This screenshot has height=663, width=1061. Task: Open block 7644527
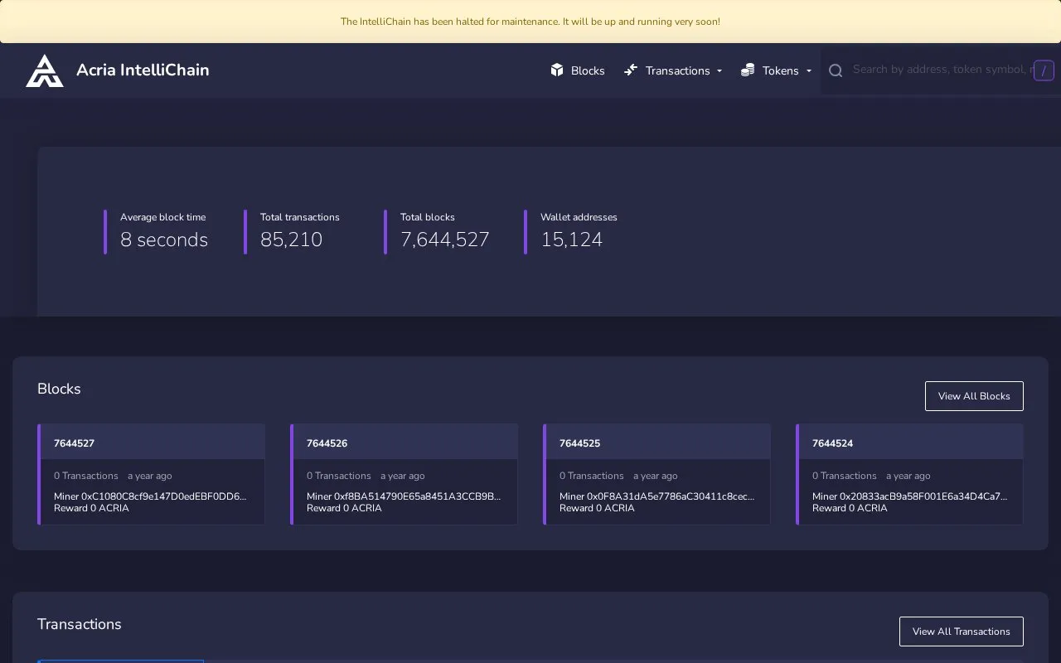[x=74, y=443]
